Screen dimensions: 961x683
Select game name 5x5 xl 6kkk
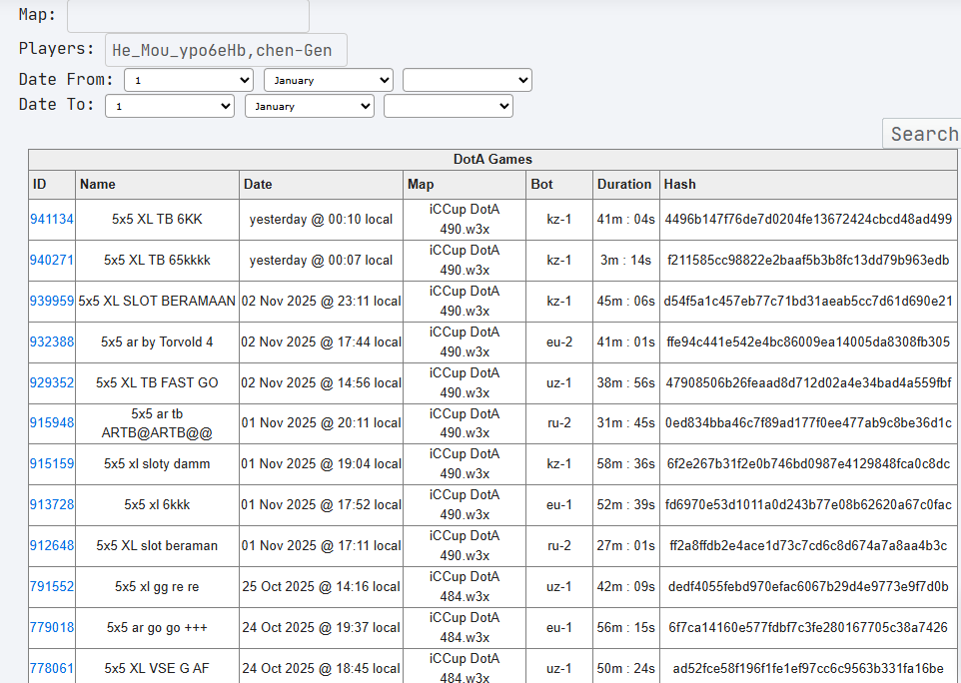(x=157, y=504)
